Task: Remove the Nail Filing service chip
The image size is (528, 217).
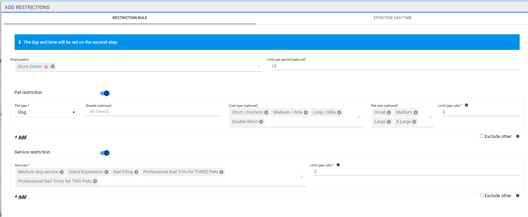Action: click(136, 172)
